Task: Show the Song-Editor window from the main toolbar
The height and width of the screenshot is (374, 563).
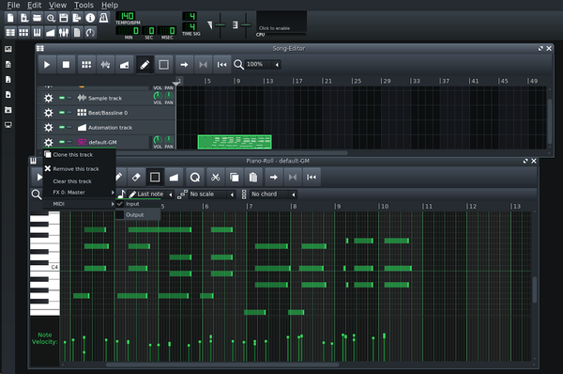Action: pos(10,32)
